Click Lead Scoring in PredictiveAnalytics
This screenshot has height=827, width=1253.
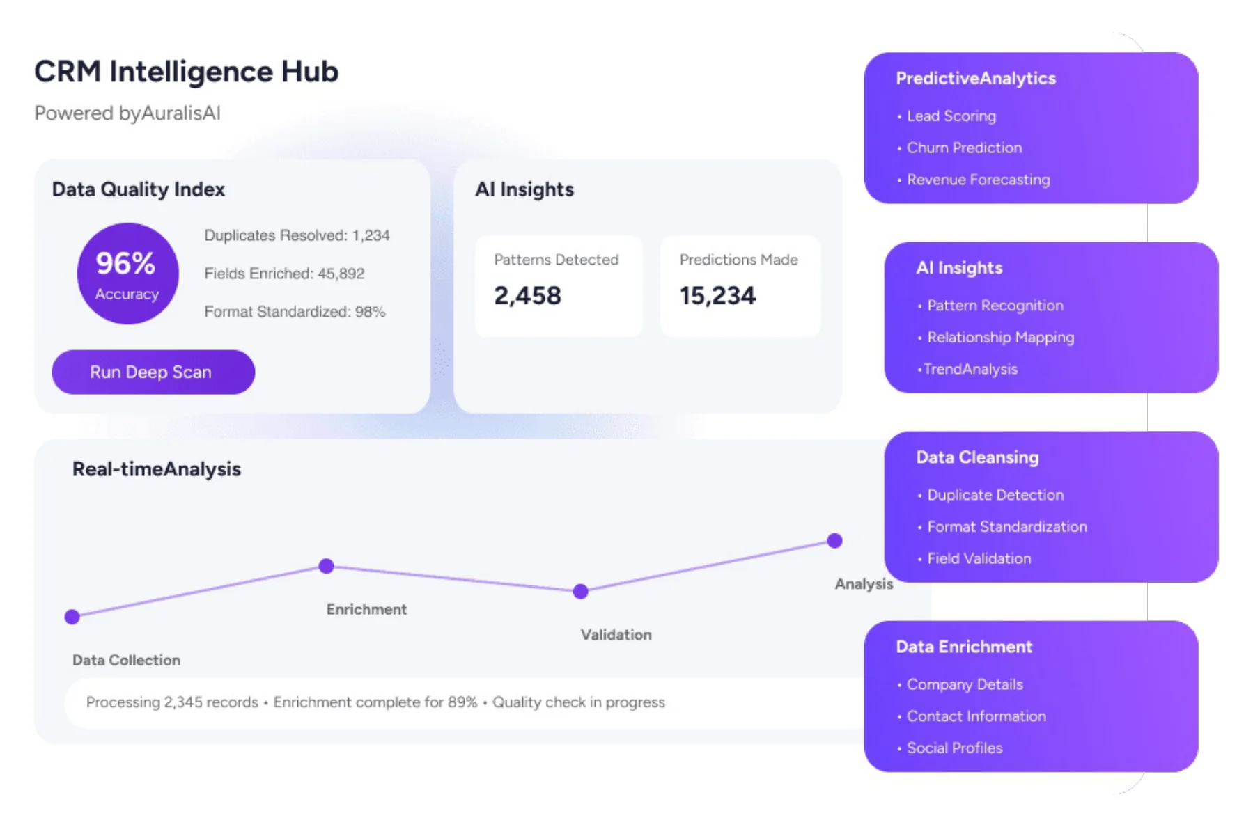click(951, 116)
